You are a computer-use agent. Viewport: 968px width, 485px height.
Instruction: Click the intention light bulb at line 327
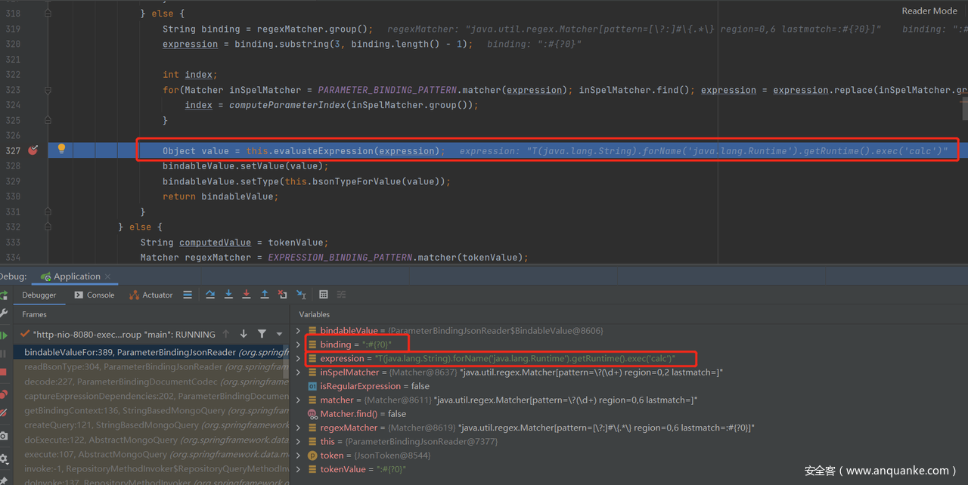[x=62, y=150]
